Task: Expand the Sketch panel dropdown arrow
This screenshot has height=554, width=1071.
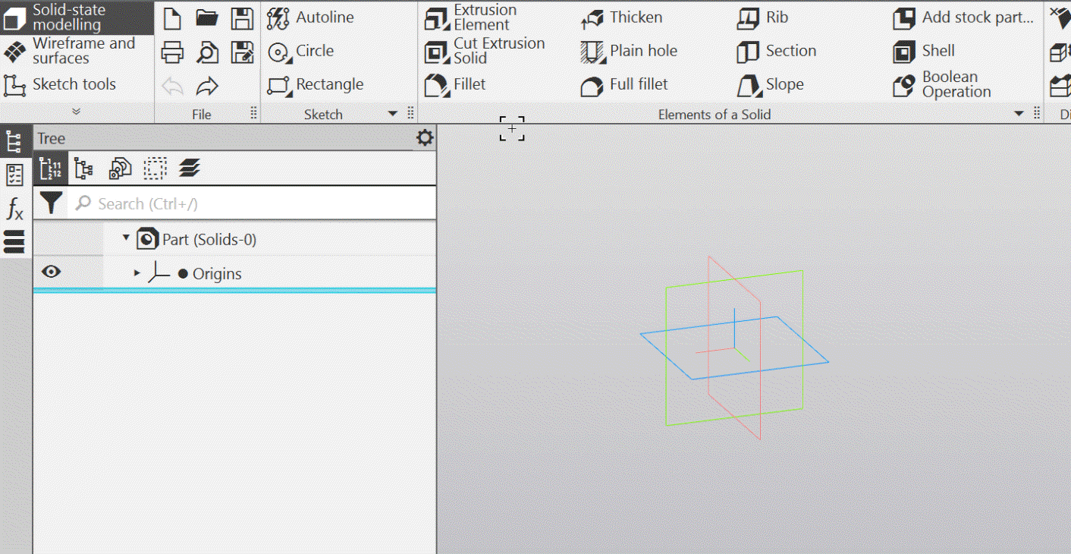Action: [393, 114]
